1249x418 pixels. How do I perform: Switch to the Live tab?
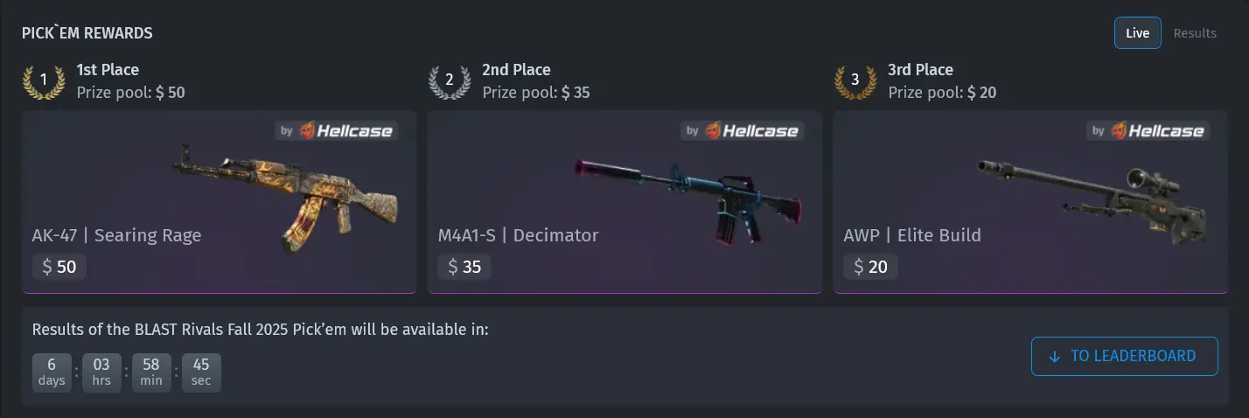[x=1137, y=33]
